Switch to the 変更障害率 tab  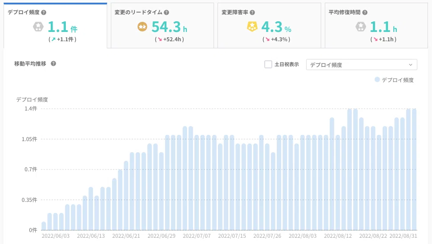click(269, 26)
